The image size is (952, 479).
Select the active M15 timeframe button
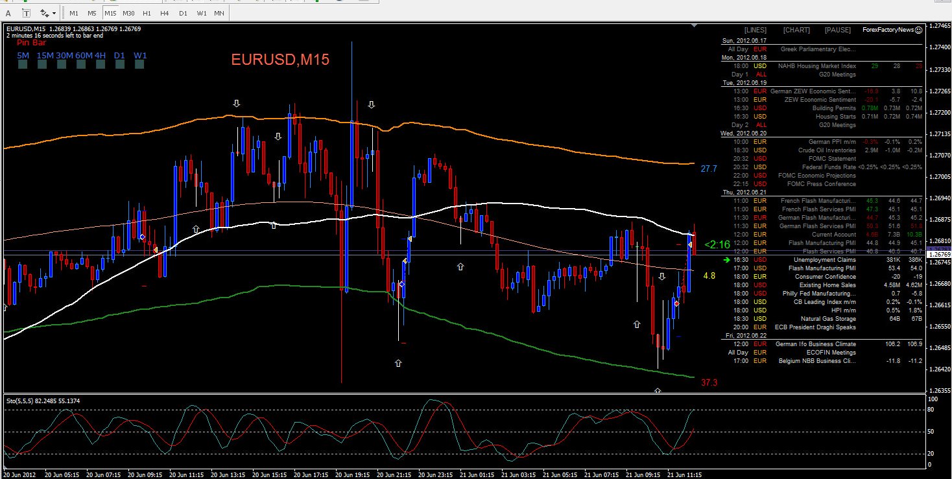(110, 12)
